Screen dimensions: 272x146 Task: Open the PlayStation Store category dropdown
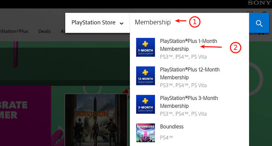(97, 23)
